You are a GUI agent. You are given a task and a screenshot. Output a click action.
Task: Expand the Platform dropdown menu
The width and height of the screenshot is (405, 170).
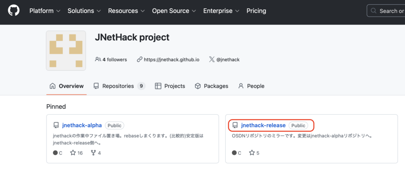45,11
